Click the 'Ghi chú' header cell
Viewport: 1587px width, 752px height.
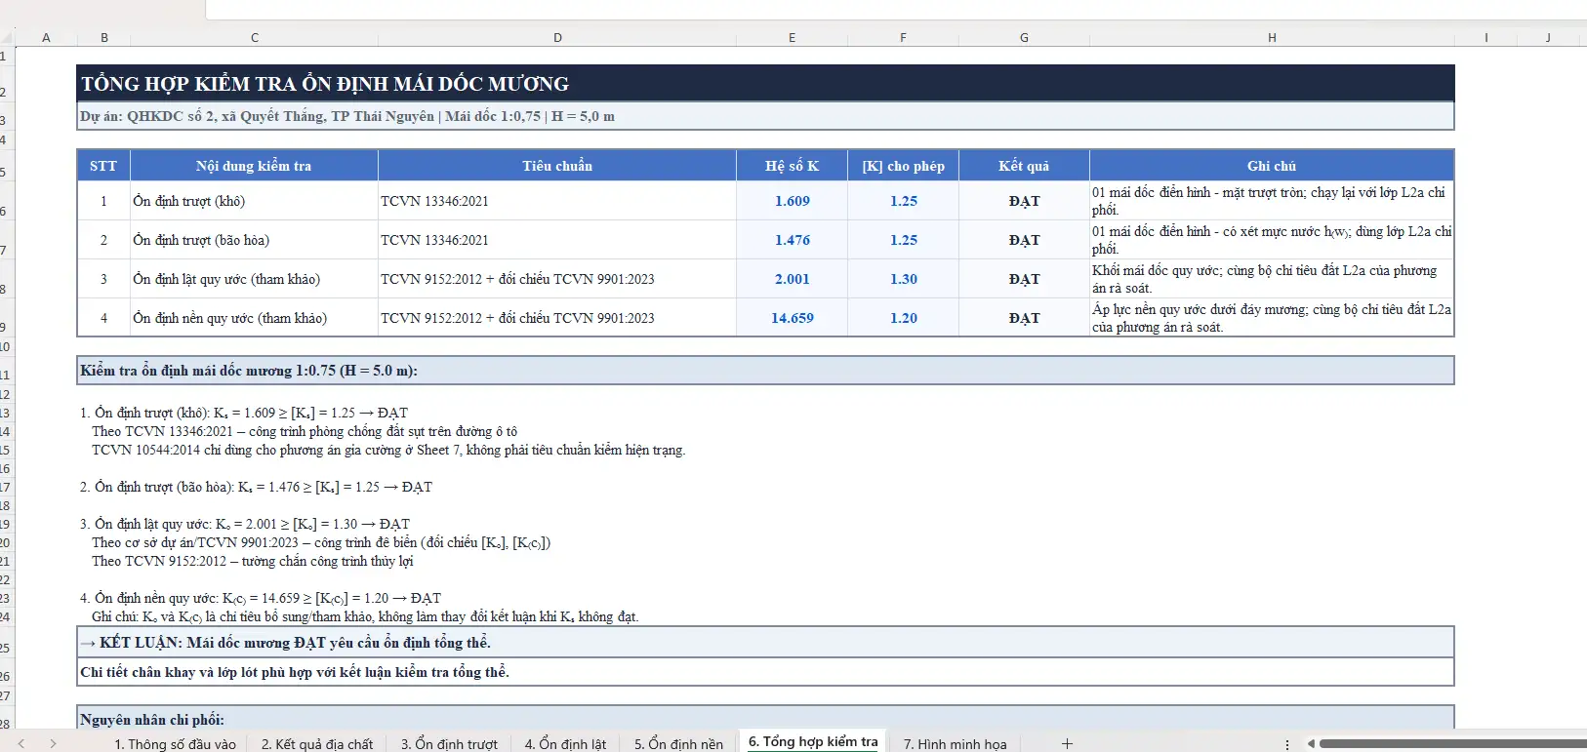click(x=1272, y=166)
